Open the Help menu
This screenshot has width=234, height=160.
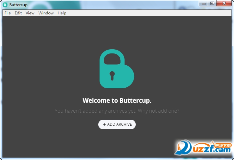click(x=62, y=13)
